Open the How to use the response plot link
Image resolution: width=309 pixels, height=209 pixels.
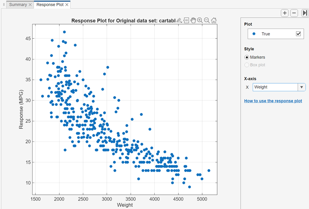pos(273,101)
